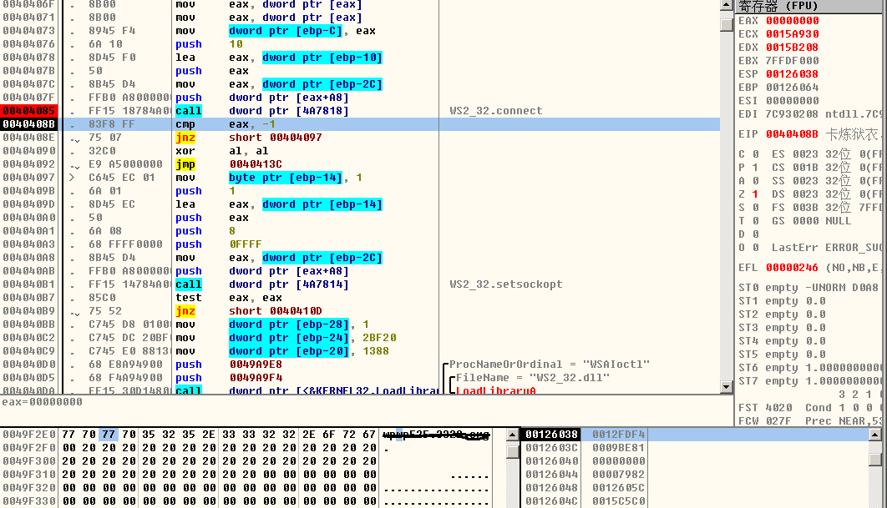Select the C flag value

[755, 153]
